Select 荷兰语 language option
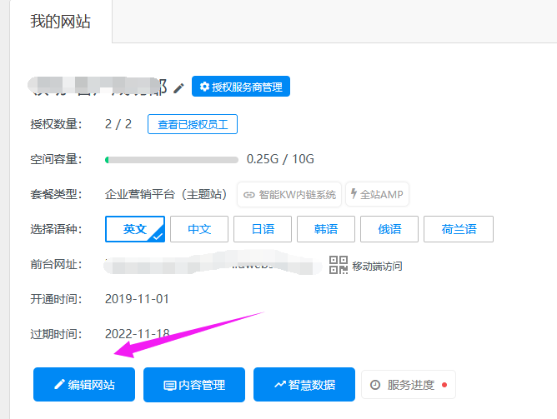Image resolution: width=557 pixels, height=419 pixels. (459, 229)
